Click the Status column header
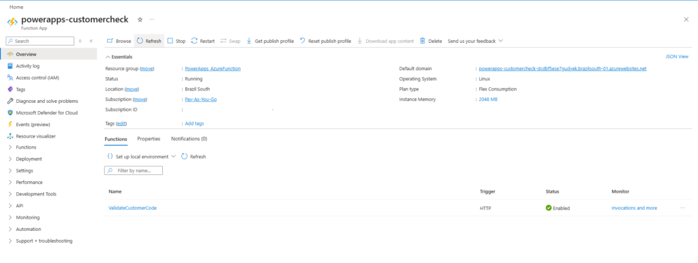 coord(552,191)
